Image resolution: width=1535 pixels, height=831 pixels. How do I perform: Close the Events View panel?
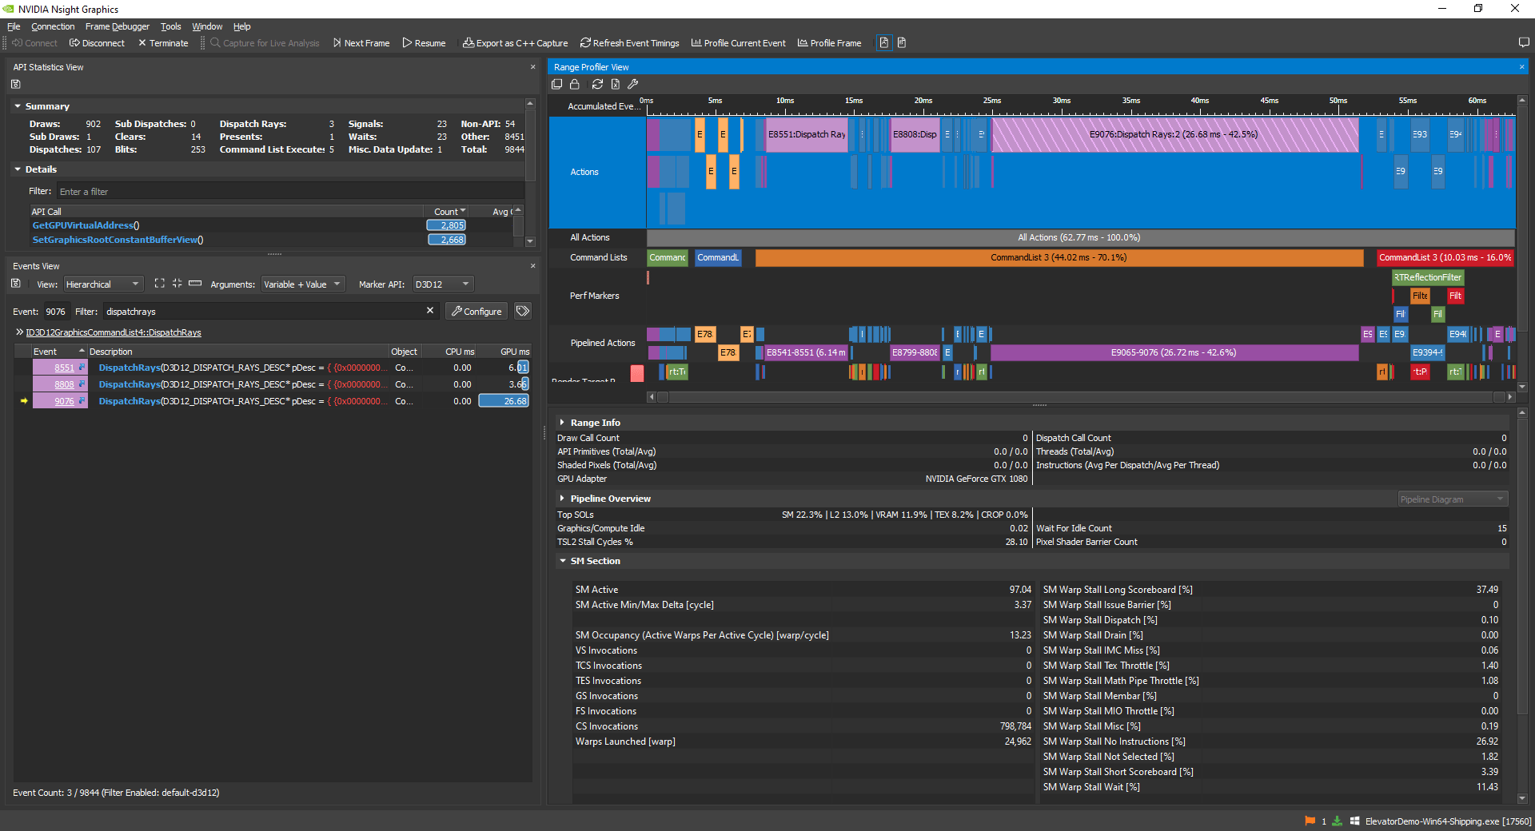click(533, 266)
